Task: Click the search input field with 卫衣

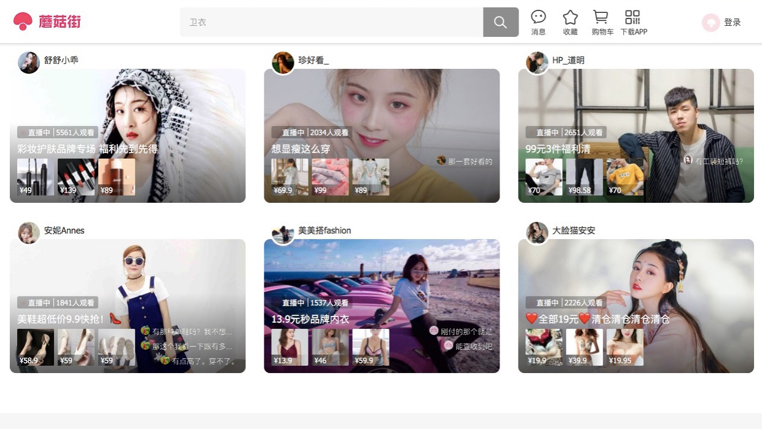Action: [x=332, y=22]
